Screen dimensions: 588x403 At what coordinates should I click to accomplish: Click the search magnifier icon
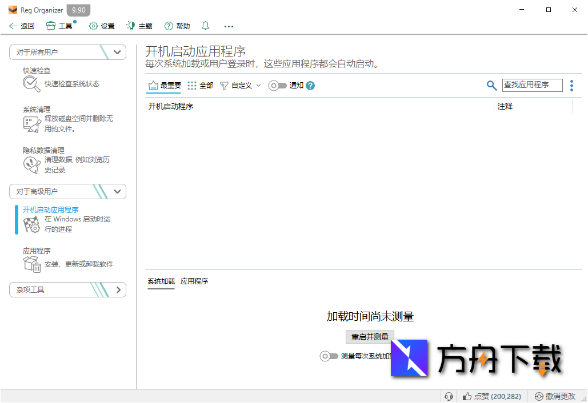[x=491, y=85]
